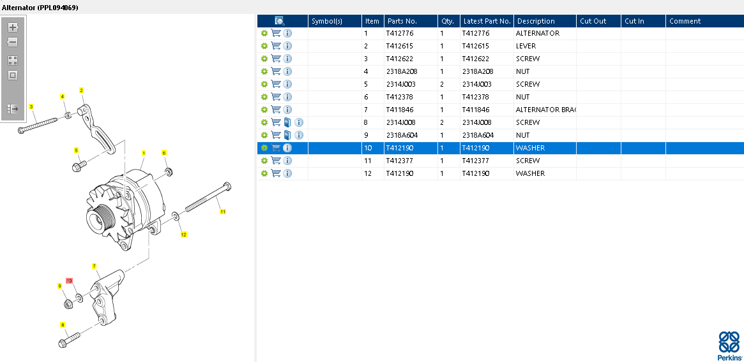Click the green gear icon for item 5
The height and width of the screenshot is (362, 744).
(x=264, y=84)
